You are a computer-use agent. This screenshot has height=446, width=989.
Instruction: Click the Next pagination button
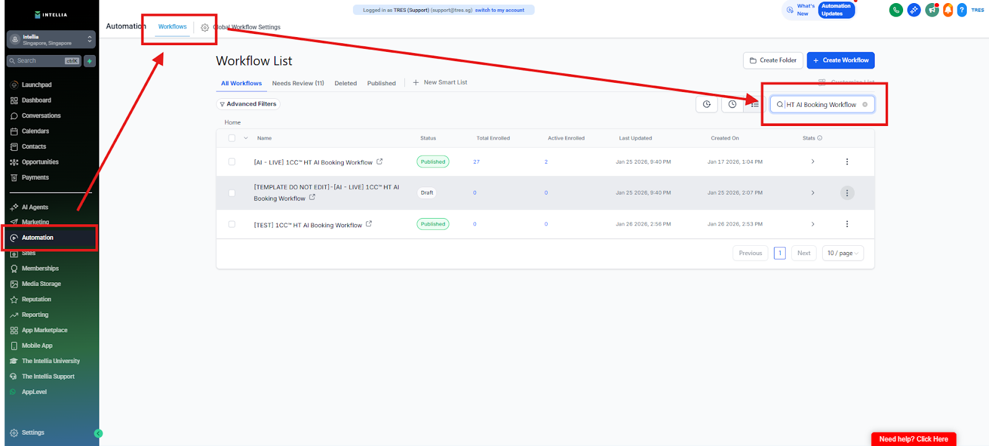[804, 253]
